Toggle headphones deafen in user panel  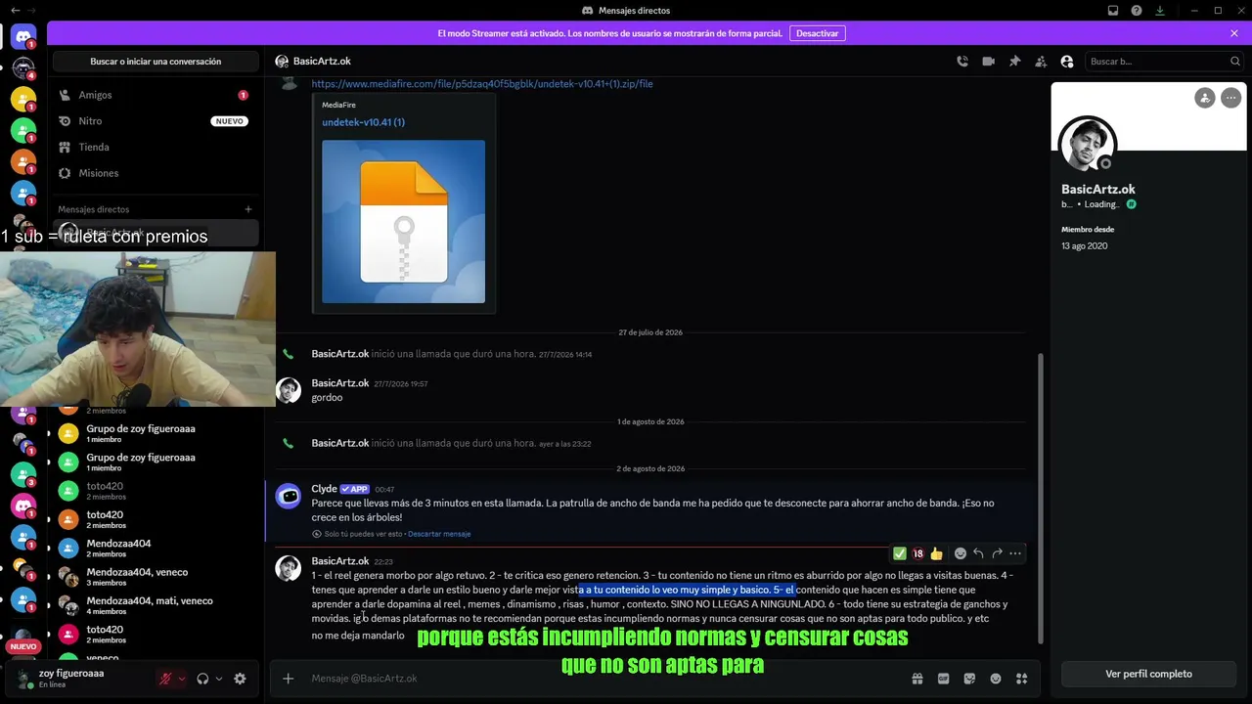202,679
